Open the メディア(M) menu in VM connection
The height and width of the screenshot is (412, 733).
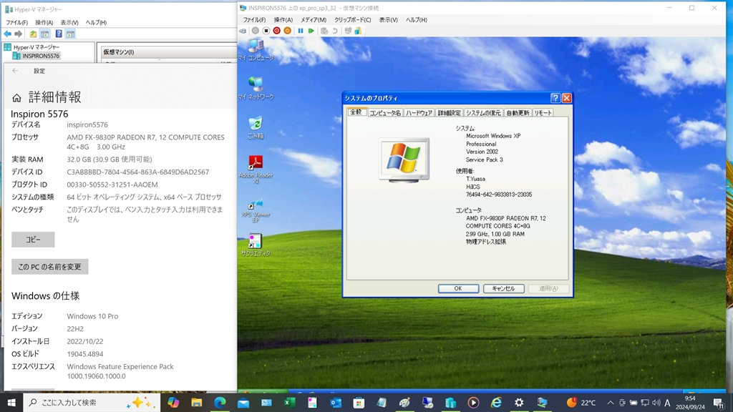pos(313,20)
